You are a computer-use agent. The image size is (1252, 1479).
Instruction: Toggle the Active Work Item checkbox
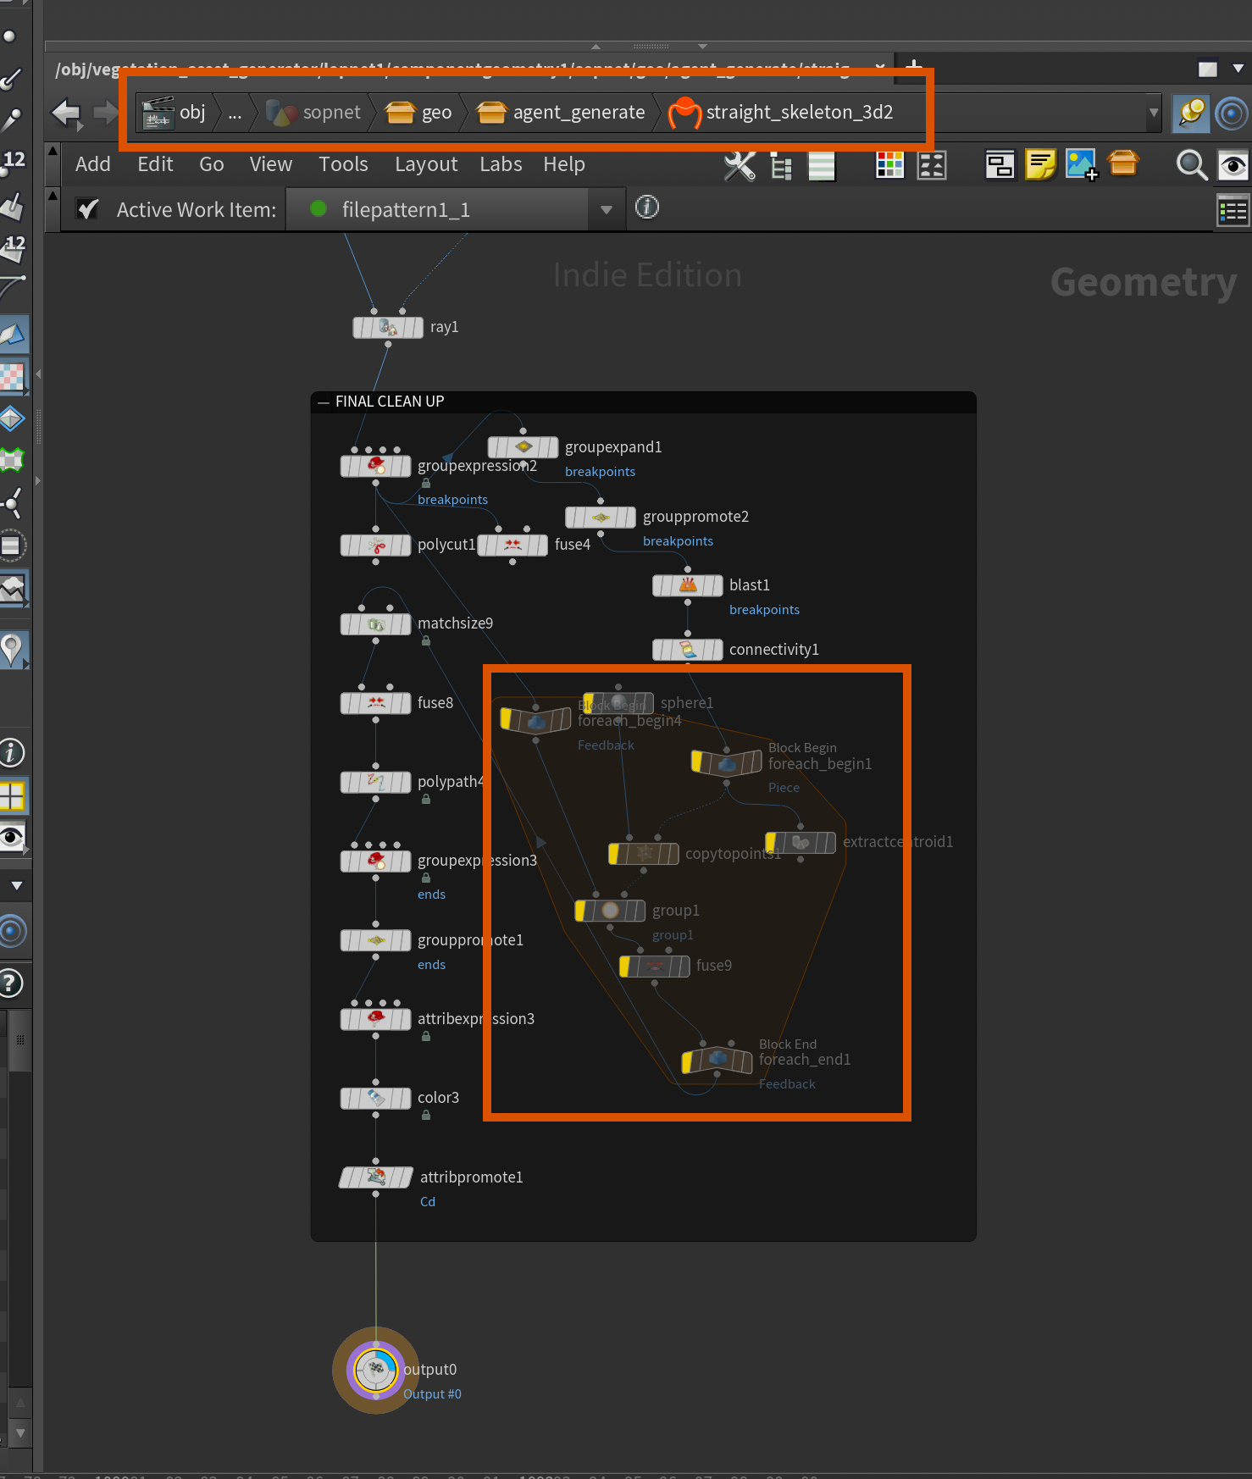point(88,209)
